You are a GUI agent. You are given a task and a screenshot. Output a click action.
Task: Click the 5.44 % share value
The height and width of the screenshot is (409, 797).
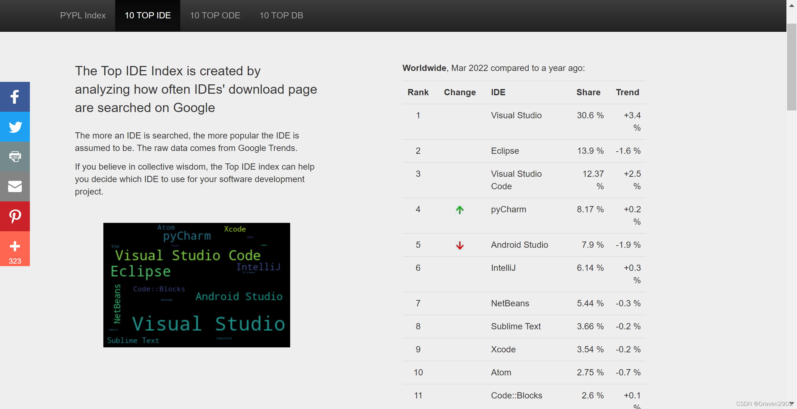click(x=590, y=303)
